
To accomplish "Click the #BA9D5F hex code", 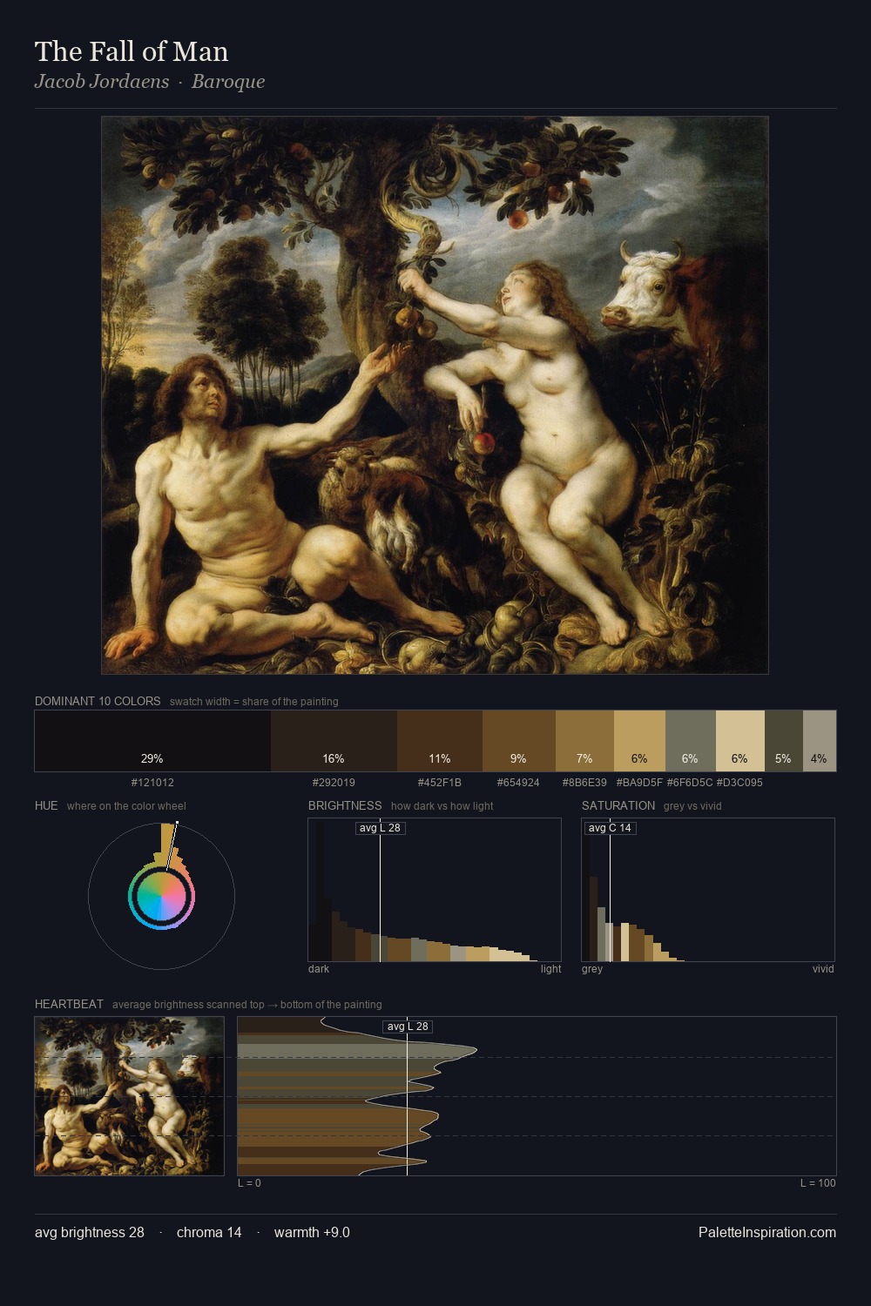I will pyautogui.click(x=639, y=783).
